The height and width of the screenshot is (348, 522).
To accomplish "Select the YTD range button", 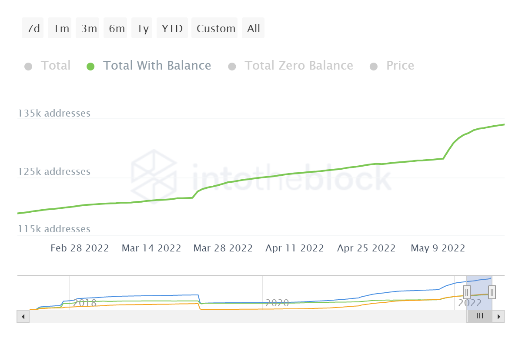I will [x=172, y=29].
